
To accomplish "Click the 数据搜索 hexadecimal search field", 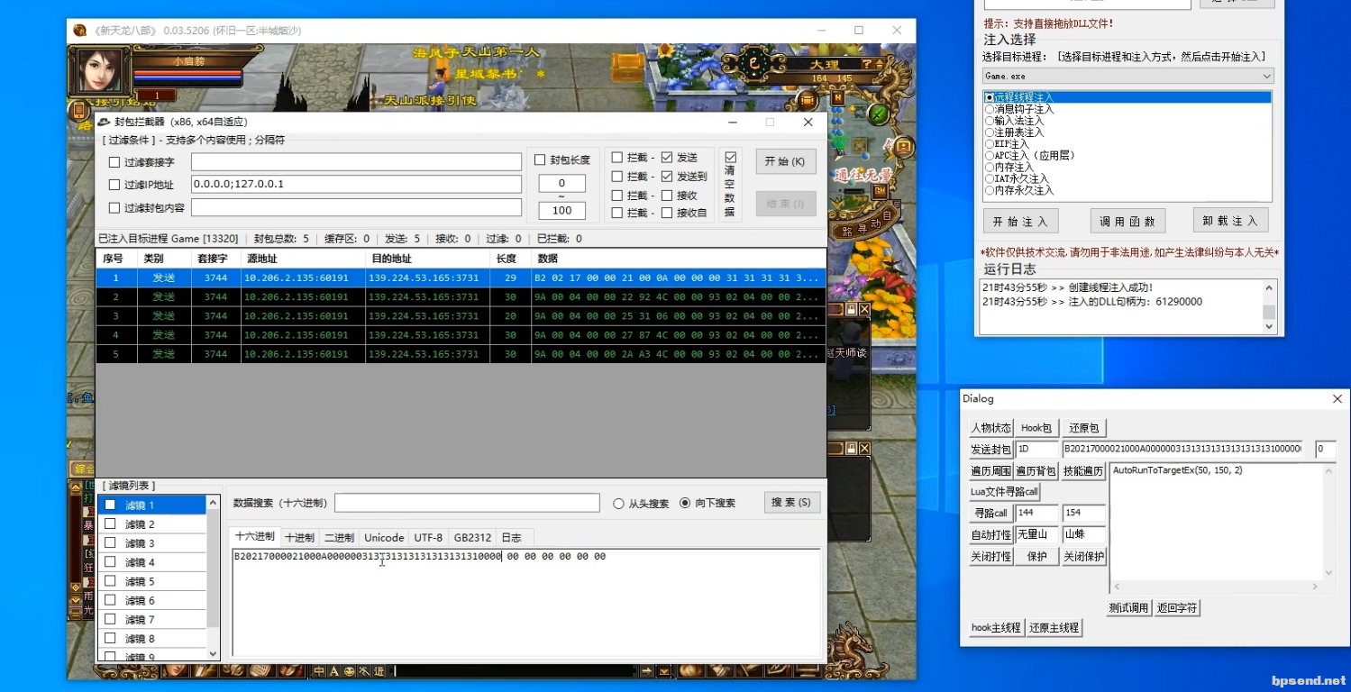I will click(x=467, y=502).
